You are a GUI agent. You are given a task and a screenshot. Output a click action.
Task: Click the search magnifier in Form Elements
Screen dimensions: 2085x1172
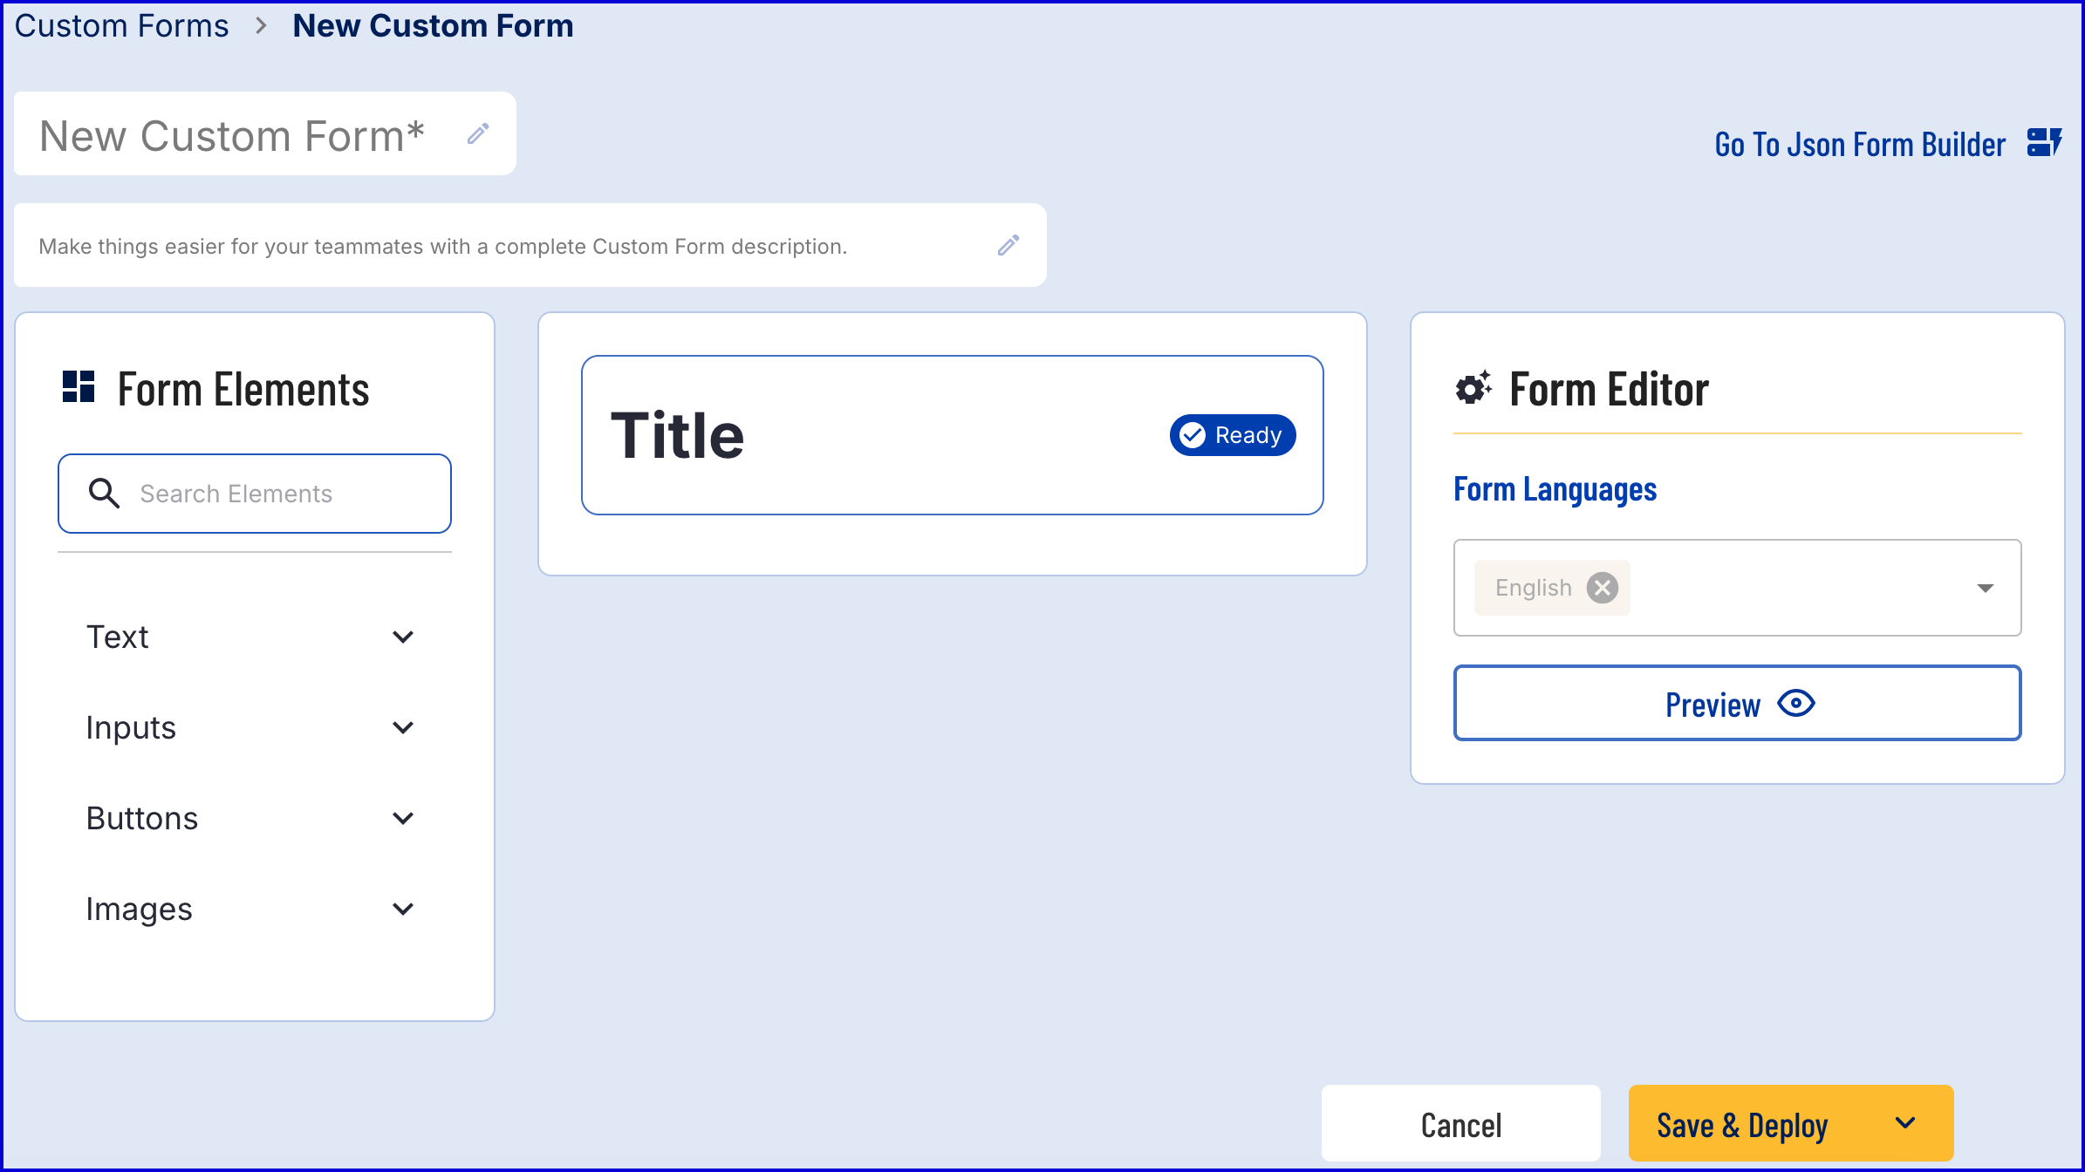[104, 494]
